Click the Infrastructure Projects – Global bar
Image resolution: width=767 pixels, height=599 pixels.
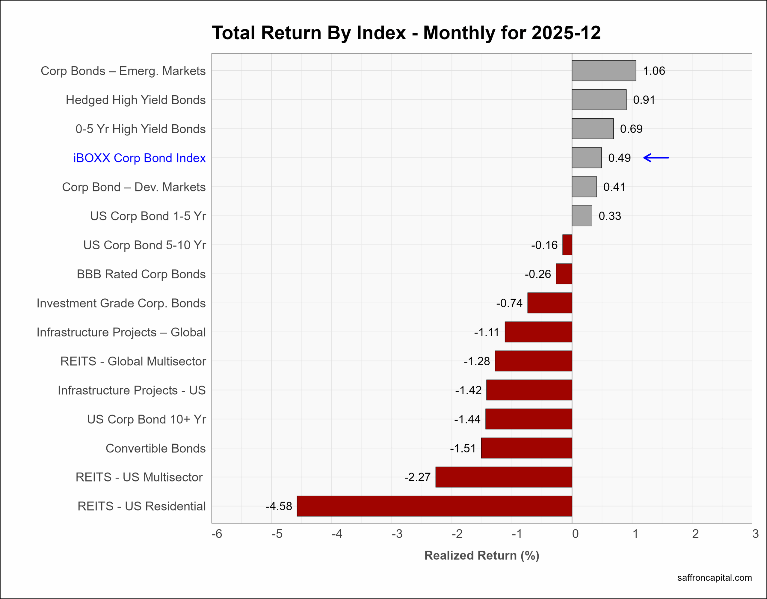(x=538, y=332)
